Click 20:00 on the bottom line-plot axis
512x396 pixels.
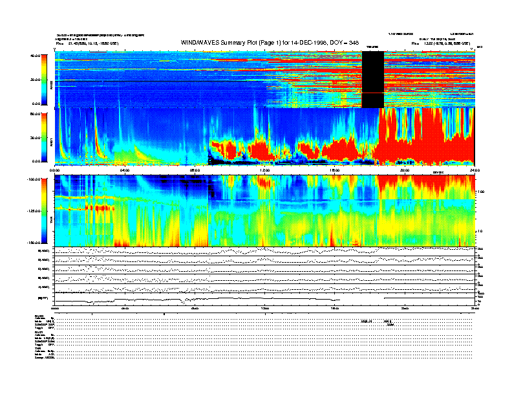pyautogui.click(x=405, y=308)
